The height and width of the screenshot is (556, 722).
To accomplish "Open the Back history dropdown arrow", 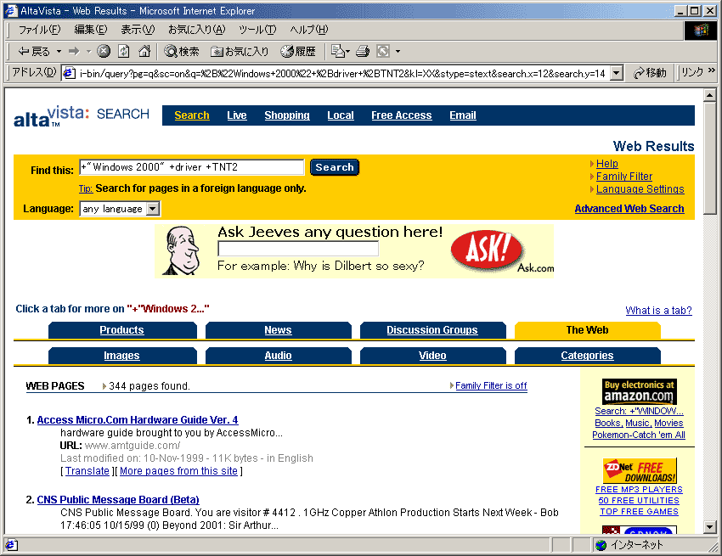I will pos(59,51).
